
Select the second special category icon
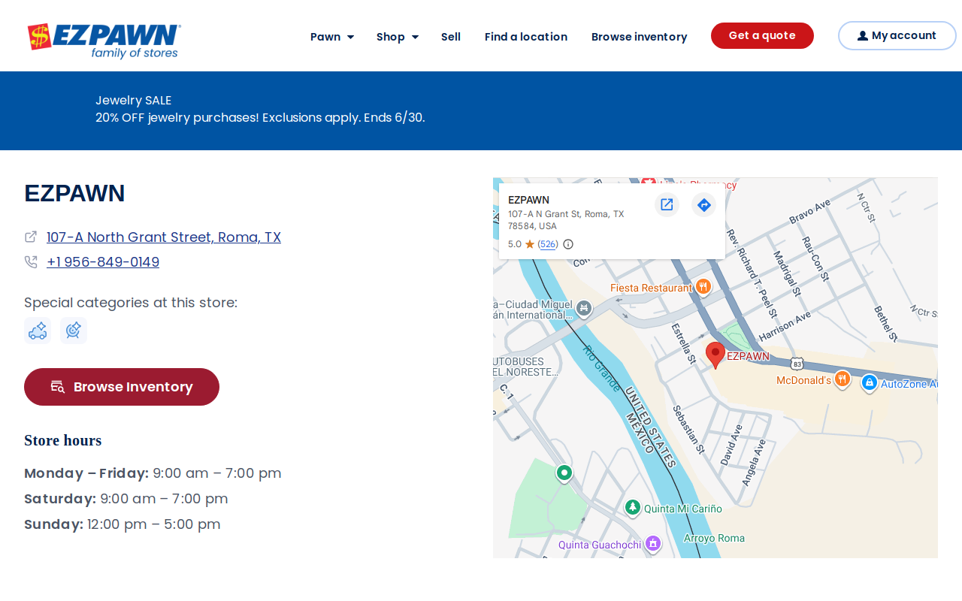pos(74,331)
